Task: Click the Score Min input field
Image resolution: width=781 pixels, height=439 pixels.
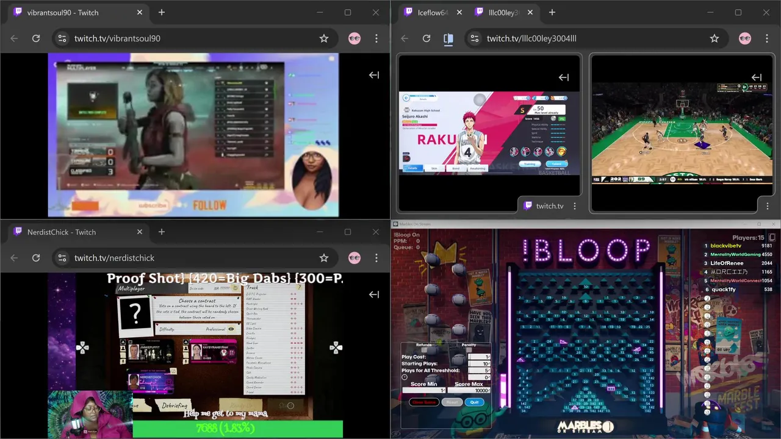Action: 423,390
